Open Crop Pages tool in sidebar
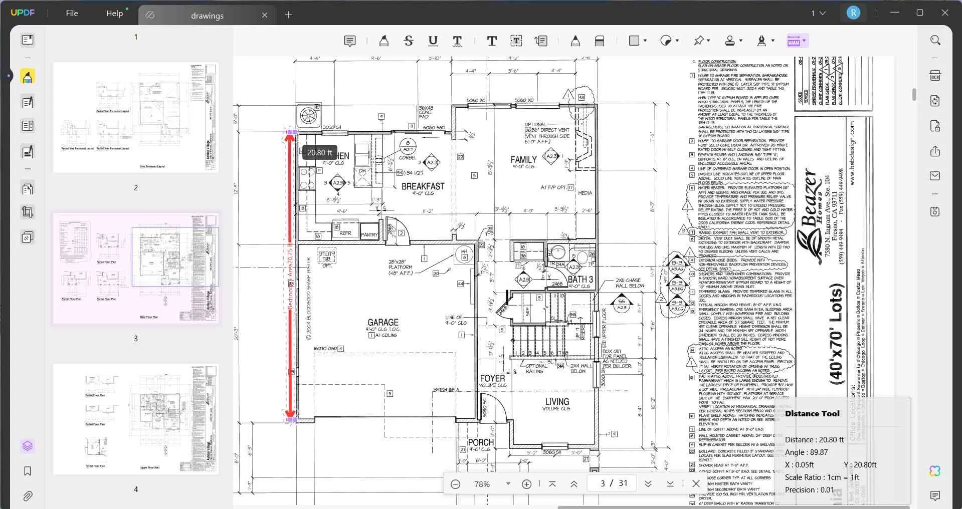The height and width of the screenshot is (509, 962). pyautogui.click(x=28, y=212)
